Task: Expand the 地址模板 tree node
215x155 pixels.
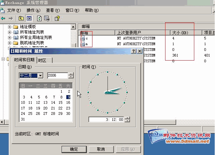Action: click(10, 27)
